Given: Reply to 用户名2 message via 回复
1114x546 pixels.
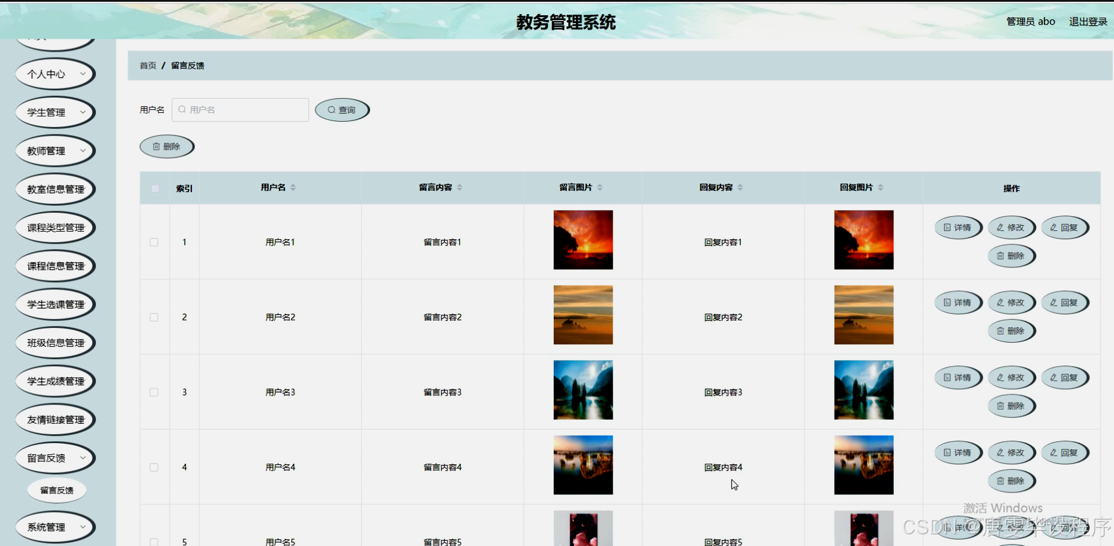Looking at the screenshot, I should pyautogui.click(x=1065, y=303).
